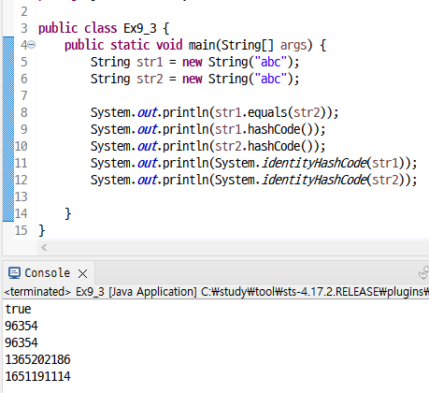Click the second 96354 console output line
This screenshot has width=429, height=393.
coord(21,342)
